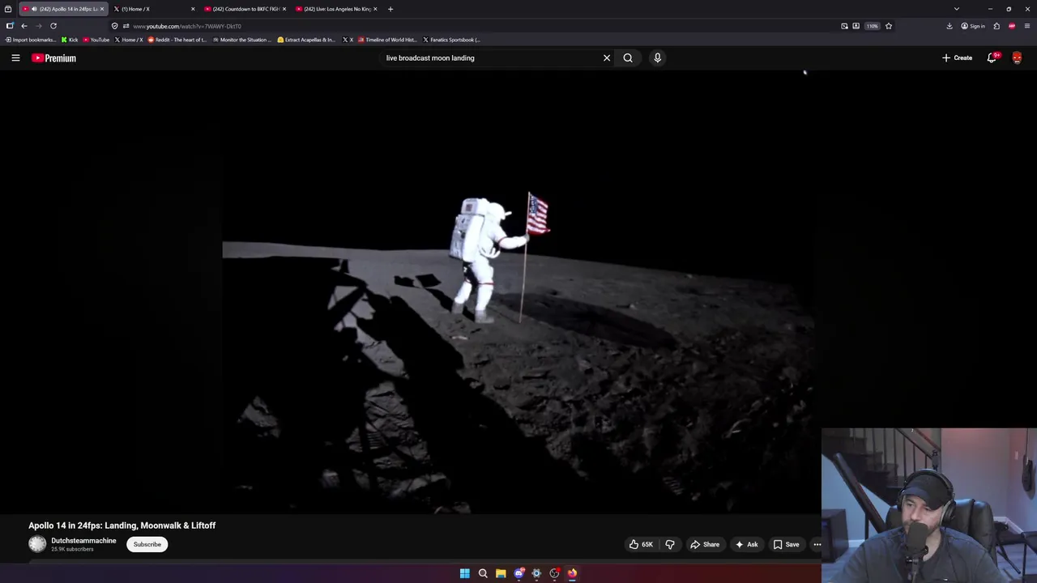Close the Countdown to BKFC tab

click(284, 9)
